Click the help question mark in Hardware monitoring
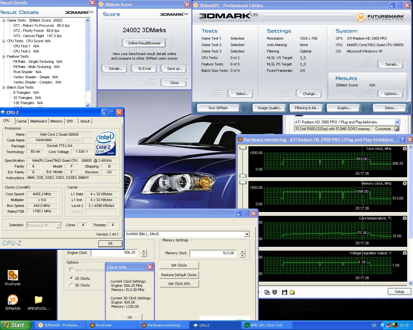The height and width of the screenshot is (330, 413). click(x=402, y=139)
